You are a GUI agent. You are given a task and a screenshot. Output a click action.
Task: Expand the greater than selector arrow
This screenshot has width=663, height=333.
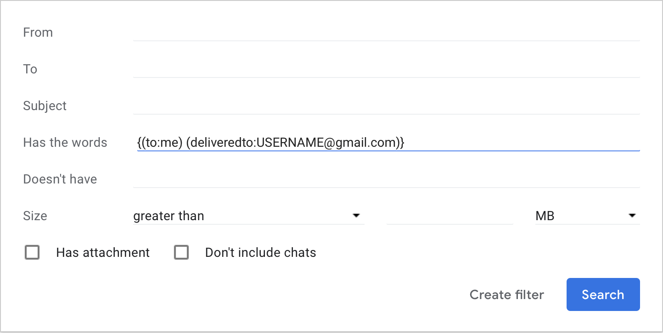357,216
